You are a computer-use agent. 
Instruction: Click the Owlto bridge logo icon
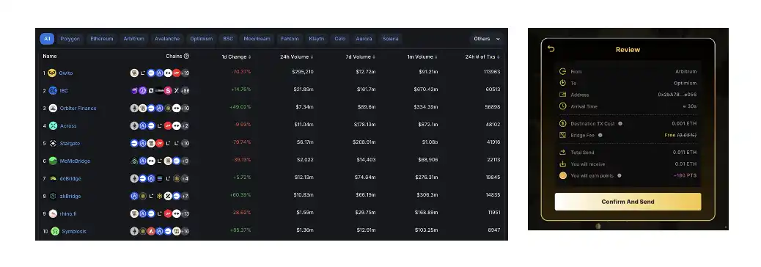[x=52, y=73]
